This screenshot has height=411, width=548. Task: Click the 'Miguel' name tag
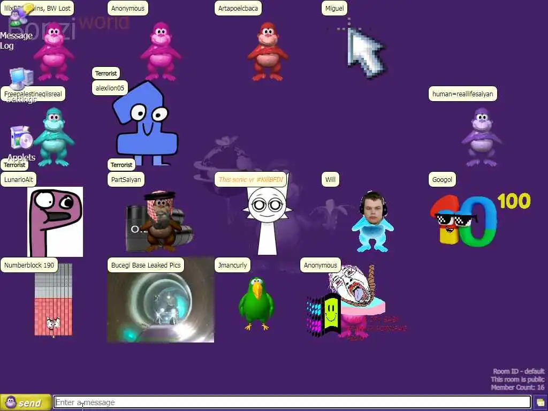coord(334,8)
